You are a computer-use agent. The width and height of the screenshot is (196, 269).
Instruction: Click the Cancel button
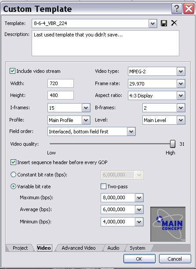pos(175,259)
